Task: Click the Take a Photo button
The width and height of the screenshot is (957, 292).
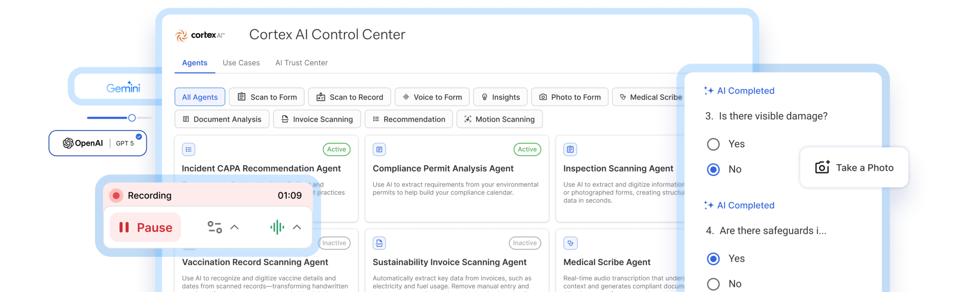Action: (x=854, y=168)
